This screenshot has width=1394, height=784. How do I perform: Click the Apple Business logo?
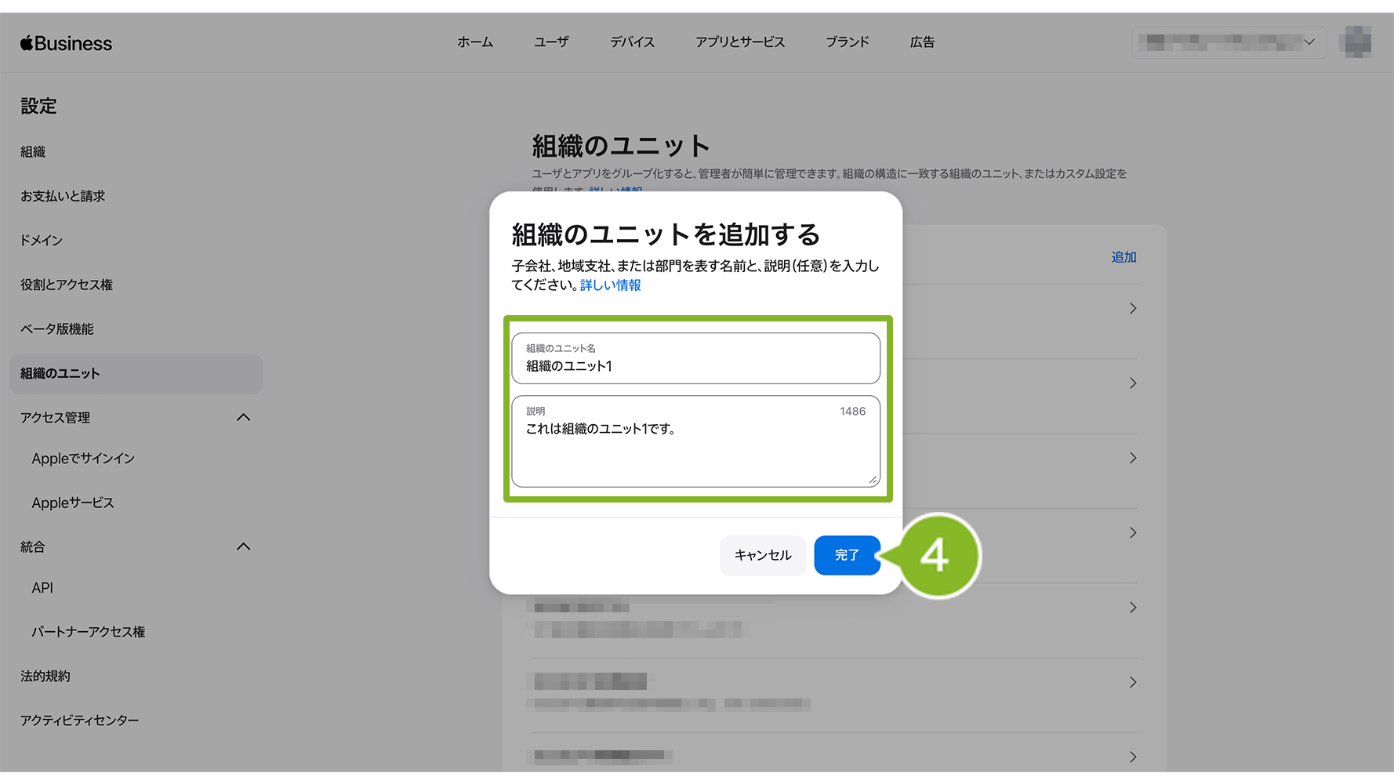[x=67, y=43]
